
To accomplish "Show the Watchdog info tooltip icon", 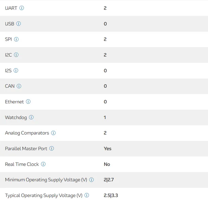I will 31,117.
